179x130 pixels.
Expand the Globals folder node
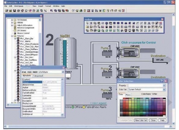click(12, 23)
